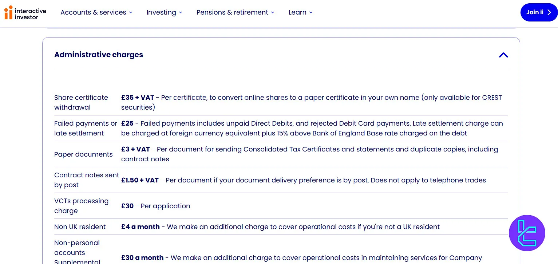Viewport: 558px width, 264px height.
Task: Click the arrow icon inside Join ii button
Action: [550, 12]
